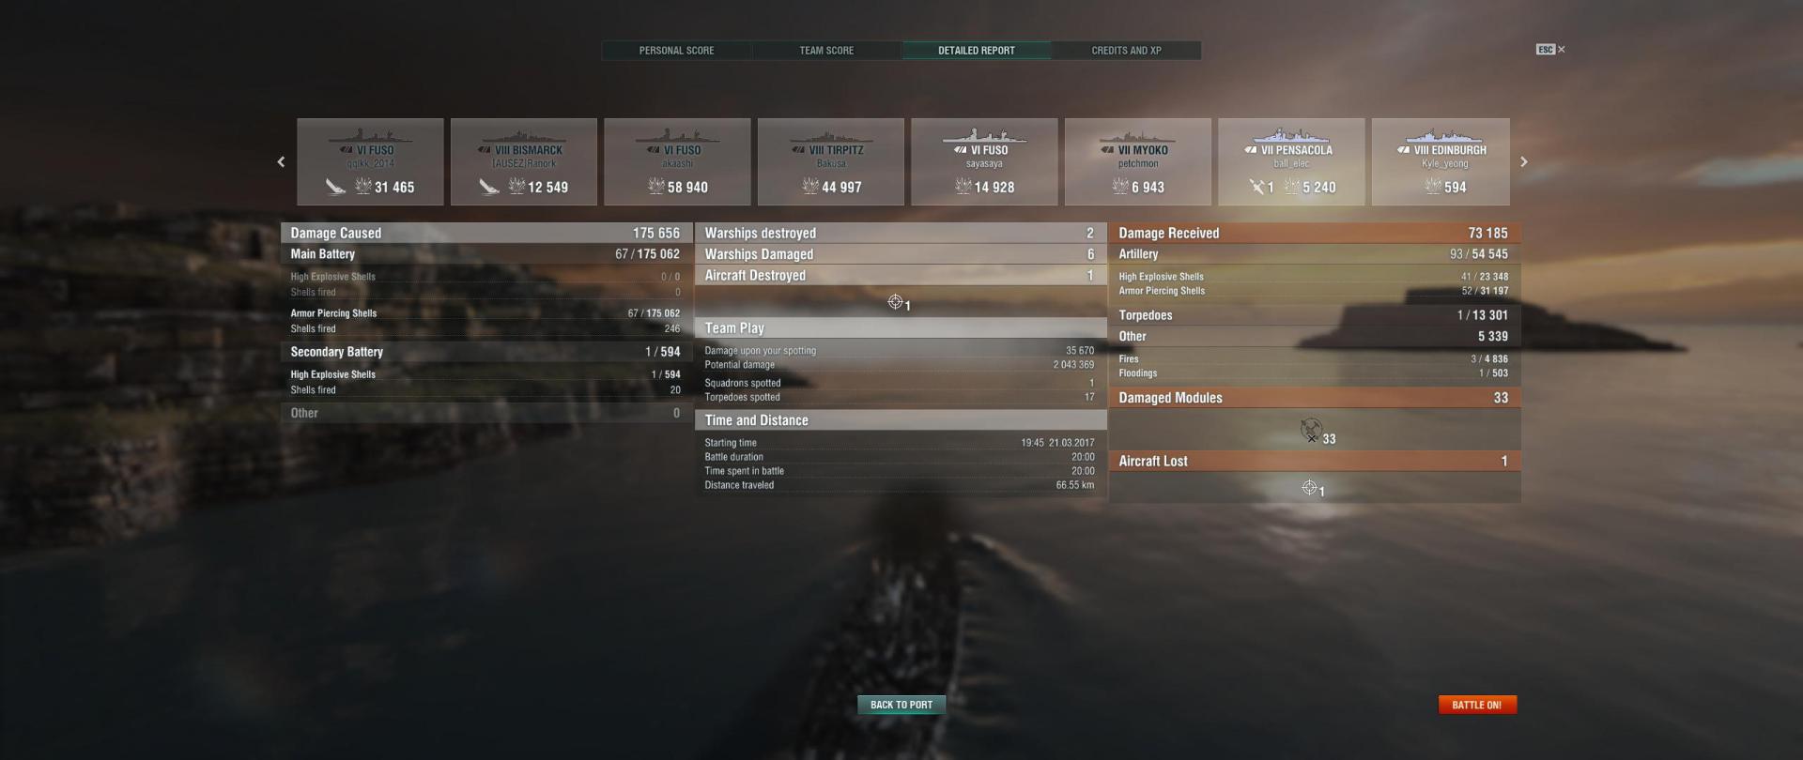This screenshot has width=1803, height=760.
Task: Close report via ESC icon
Action: 1550,50
